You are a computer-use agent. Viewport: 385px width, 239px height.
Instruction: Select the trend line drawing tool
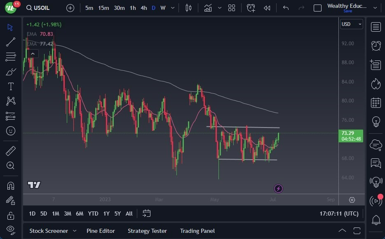tap(11, 42)
